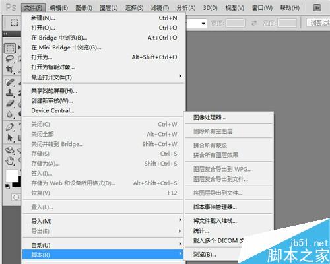Select the Pen tool

10,127
